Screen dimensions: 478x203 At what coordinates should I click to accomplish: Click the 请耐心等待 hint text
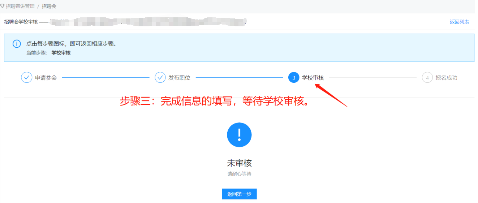pyautogui.click(x=239, y=174)
